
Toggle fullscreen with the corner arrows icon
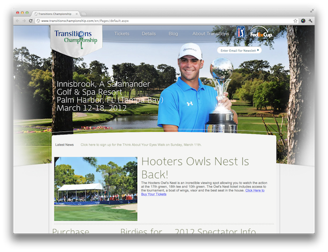[x=312, y=11]
